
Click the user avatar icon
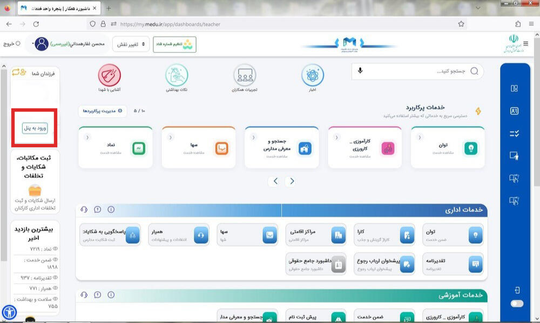[x=42, y=44]
